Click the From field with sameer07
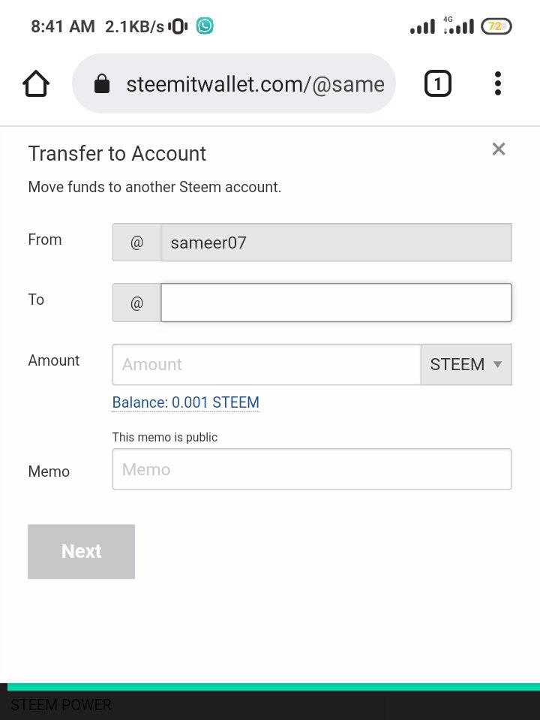540x720 pixels. pos(336,243)
